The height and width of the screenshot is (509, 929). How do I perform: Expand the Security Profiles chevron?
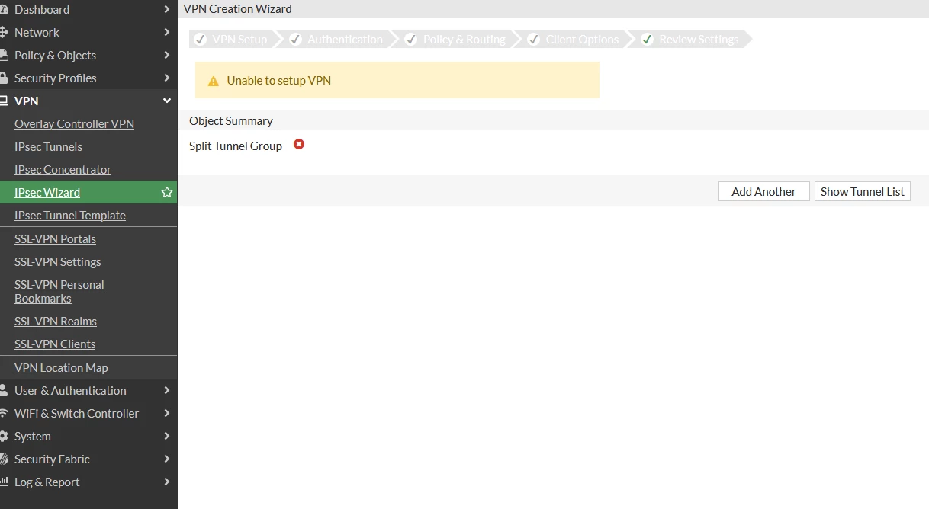tap(167, 78)
